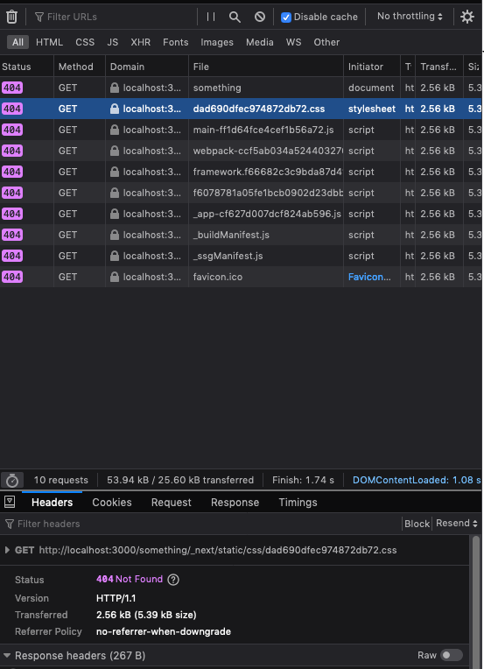Switch to the Request tab
The height and width of the screenshot is (669, 484).
click(x=171, y=502)
